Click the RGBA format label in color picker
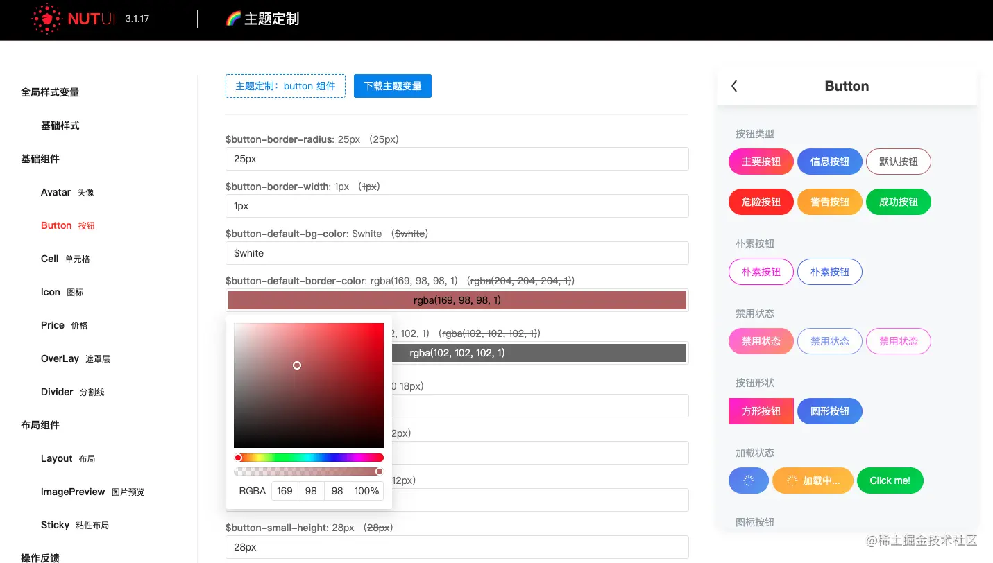 coord(253,491)
